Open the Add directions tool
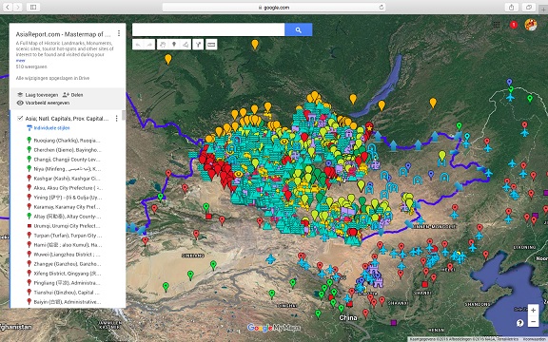Viewport: 548px width, 342px height. 198,45
